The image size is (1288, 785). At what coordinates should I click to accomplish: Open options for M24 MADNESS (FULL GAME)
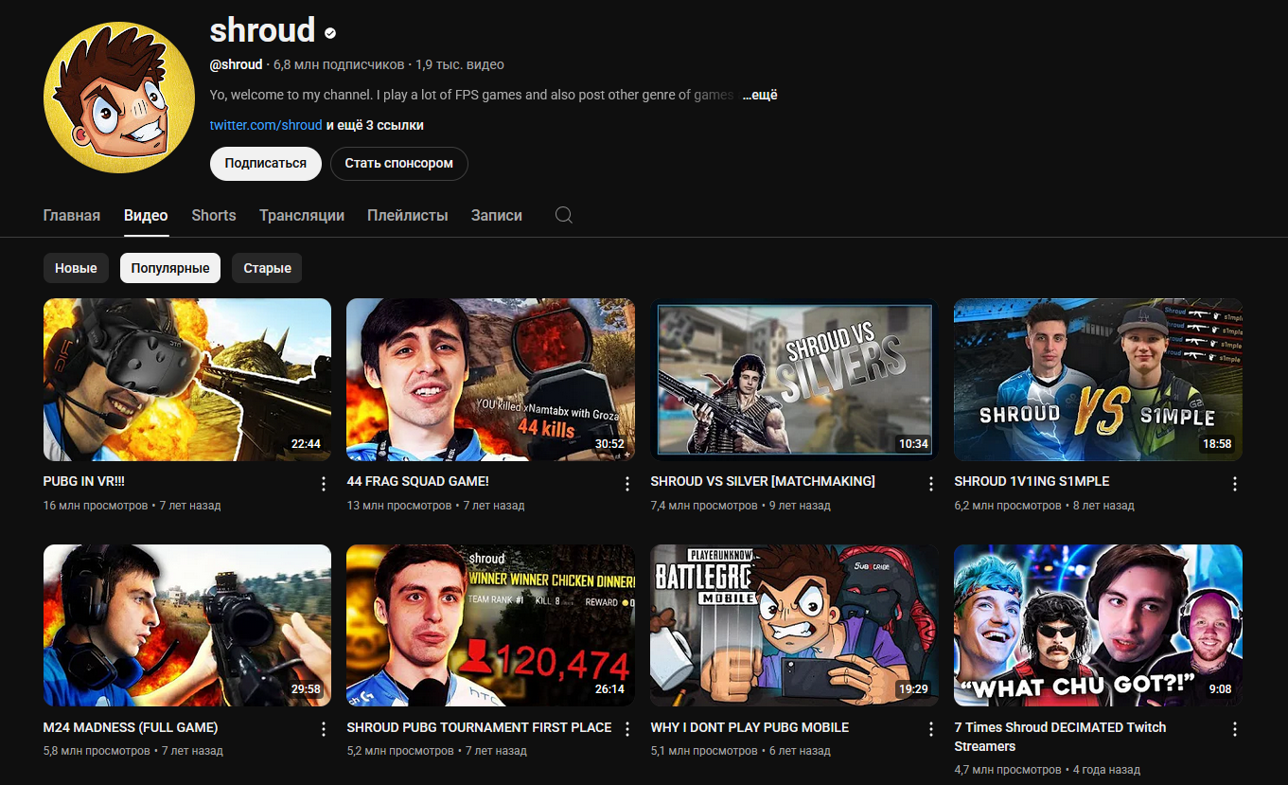tap(324, 729)
